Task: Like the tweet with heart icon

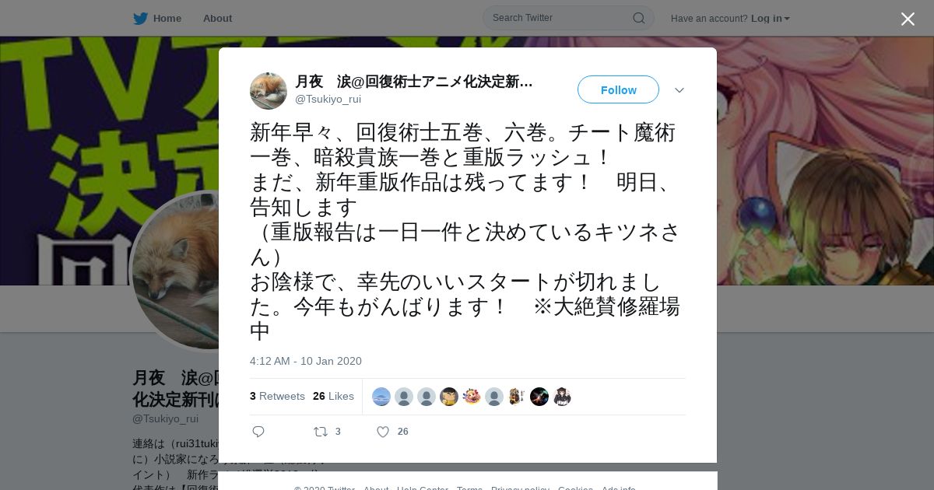Action: [383, 432]
